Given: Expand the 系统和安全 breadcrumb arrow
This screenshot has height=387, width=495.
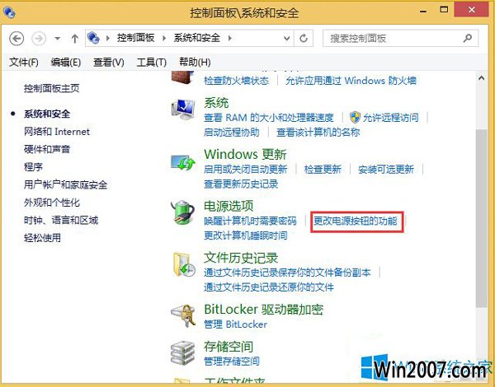Looking at the screenshot, I should click(x=230, y=38).
